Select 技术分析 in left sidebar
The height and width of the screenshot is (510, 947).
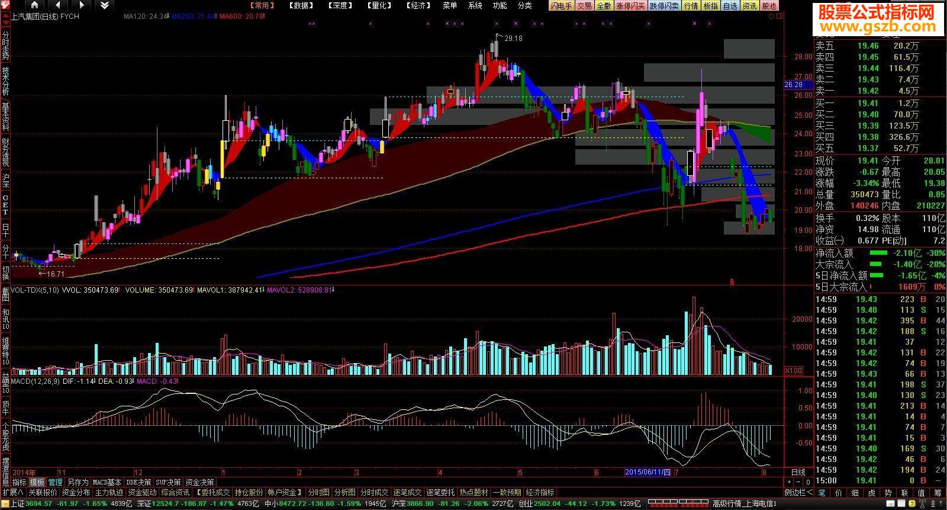(x=5, y=81)
